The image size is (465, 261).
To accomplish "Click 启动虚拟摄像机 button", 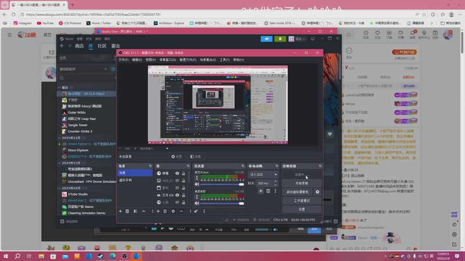I will click(x=298, y=192).
